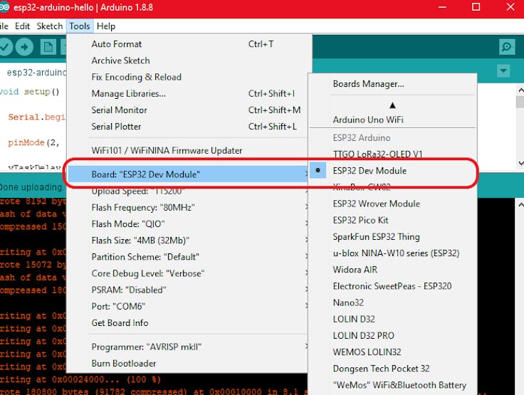This screenshot has width=524, height=395.
Task: Select Dongsen Tech Pocket 32 board
Action: 393,368
